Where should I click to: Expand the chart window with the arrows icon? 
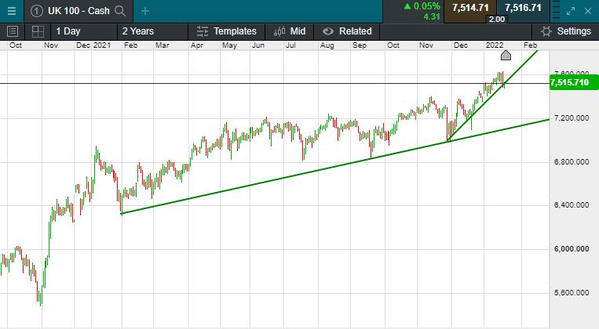pos(572,11)
